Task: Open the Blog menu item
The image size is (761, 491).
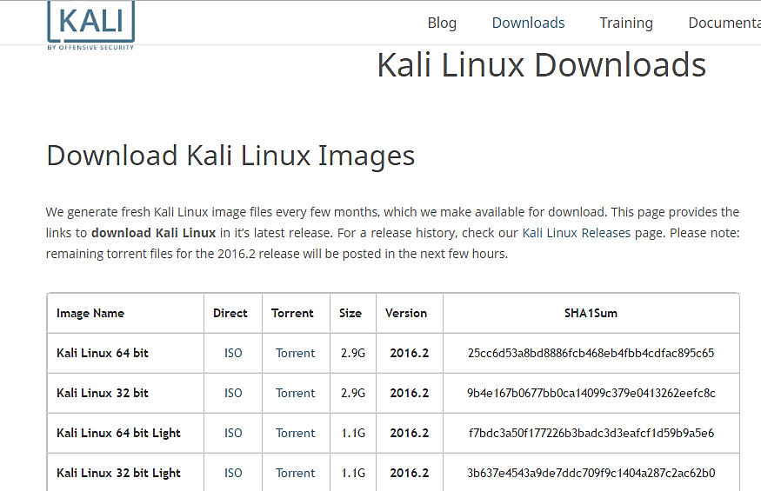Action: [x=442, y=23]
